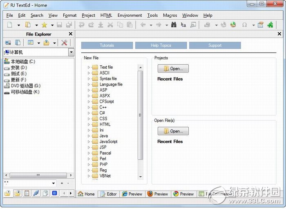Switch to the Home tab

click(86, 194)
